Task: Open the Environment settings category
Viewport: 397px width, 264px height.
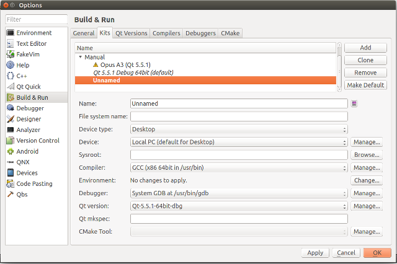Action: pos(37,33)
